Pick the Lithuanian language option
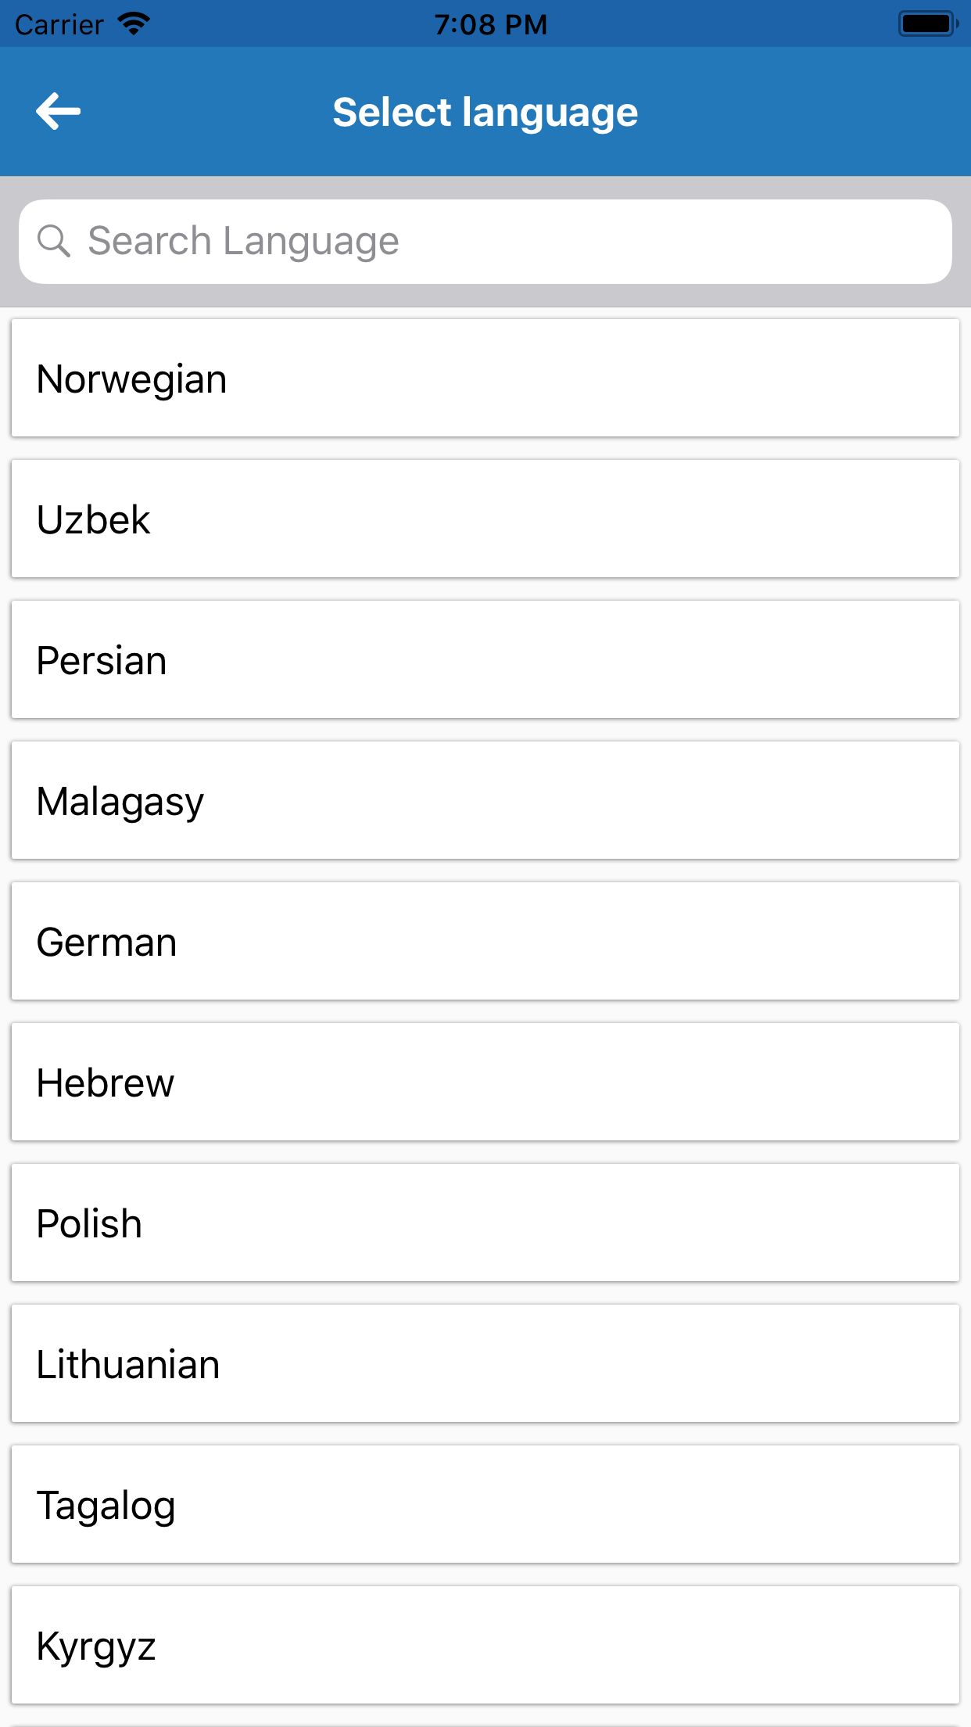The height and width of the screenshot is (1727, 971). [485, 1364]
